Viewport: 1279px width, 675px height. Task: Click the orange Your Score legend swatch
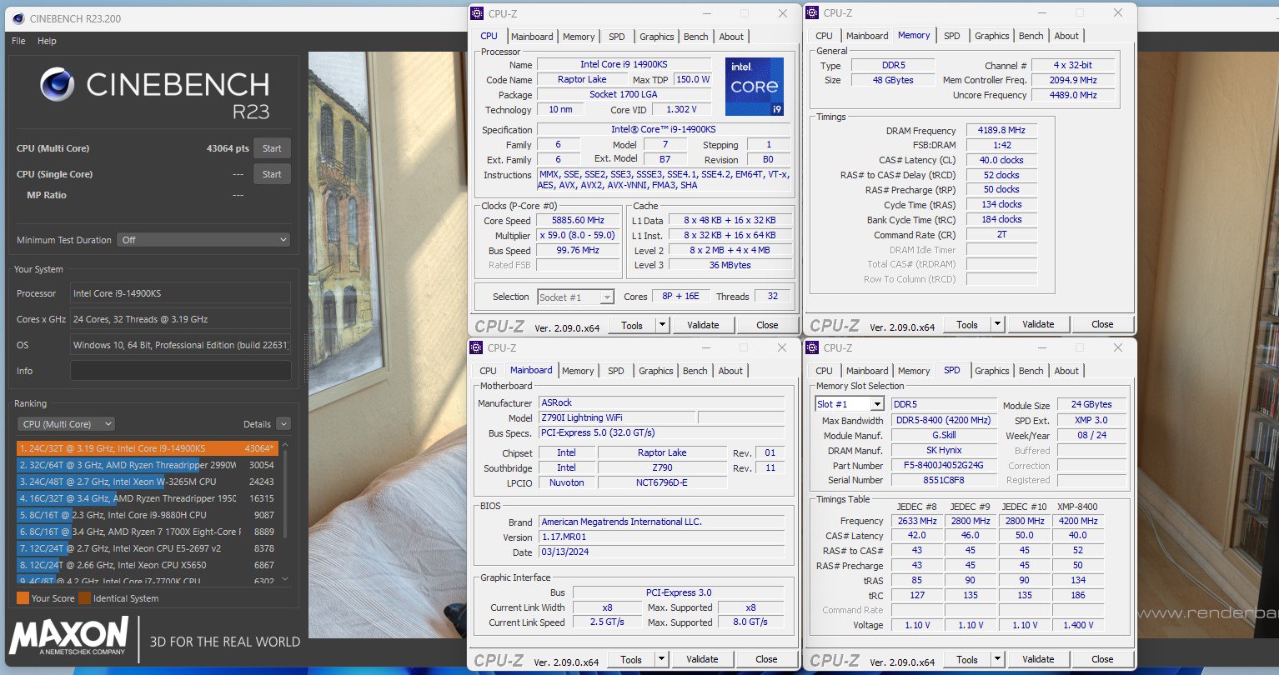pos(23,598)
